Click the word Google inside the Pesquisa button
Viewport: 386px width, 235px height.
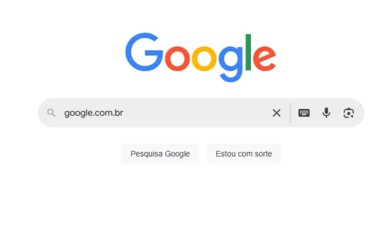177,154
